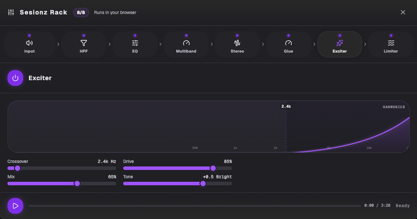This screenshot has width=417, height=219.
Task: Toggle the dot indicator above Multiband
Action: point(186,35)
